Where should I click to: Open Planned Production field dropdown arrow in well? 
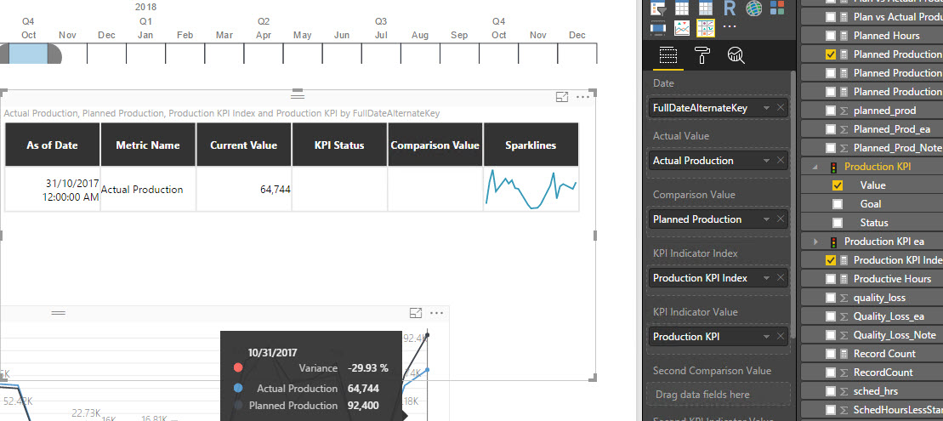tap(766, 219)
